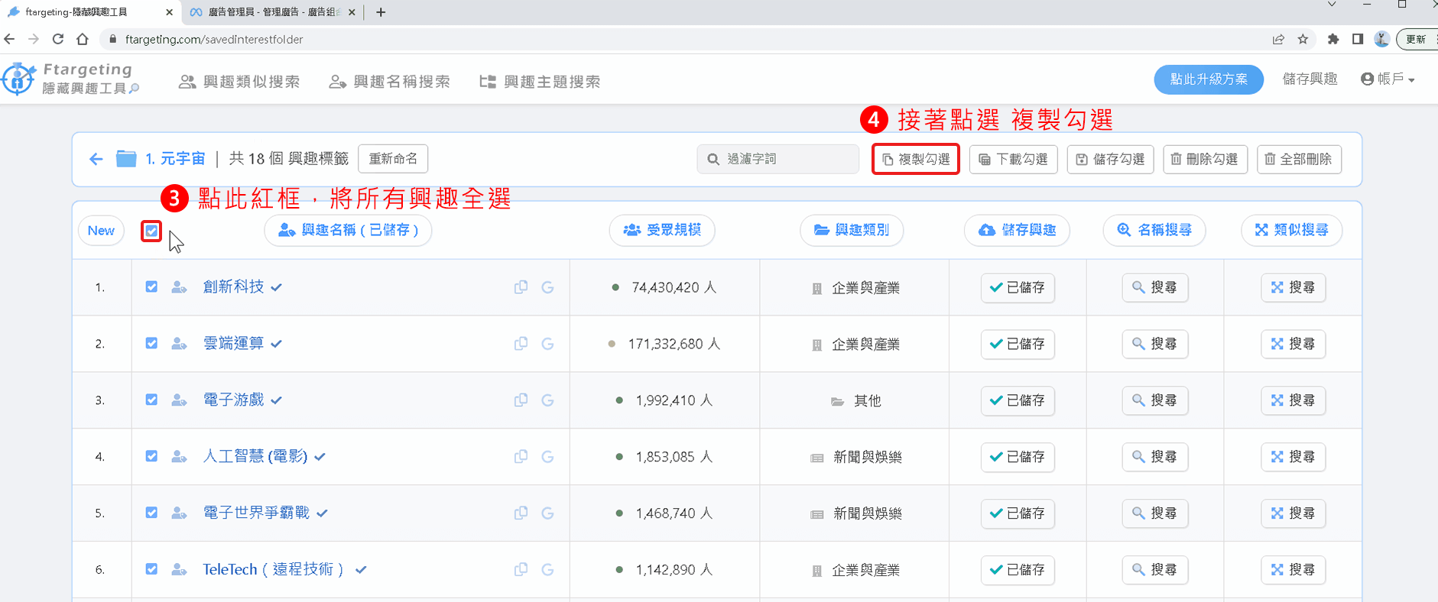Screen dimensions: 1438x602
Task: Uncheck the 人工智慧 (電影) checkbox
Action: [x=151, y=457]
